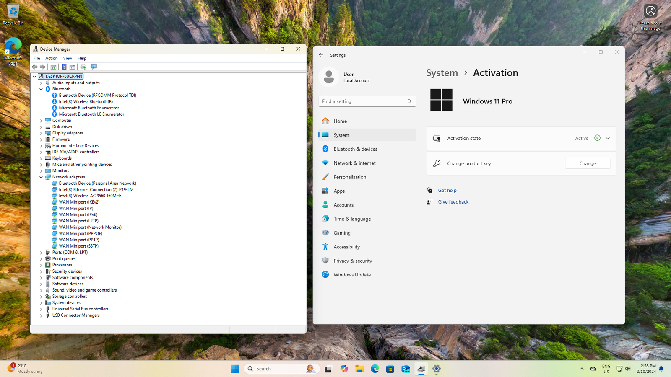The width and height of the screenshot is (671, 377).
Task: Click the Give feedback link
Action: click(x=453, y=202)
